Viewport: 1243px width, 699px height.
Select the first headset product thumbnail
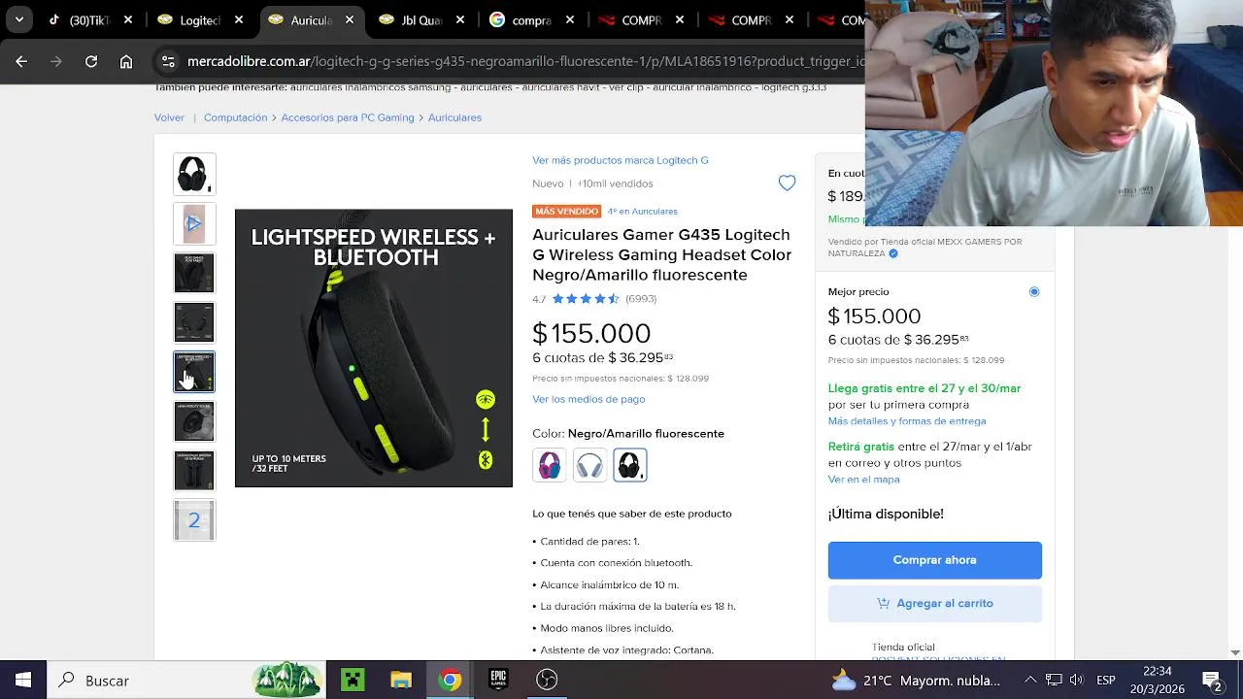coord(194,175)
